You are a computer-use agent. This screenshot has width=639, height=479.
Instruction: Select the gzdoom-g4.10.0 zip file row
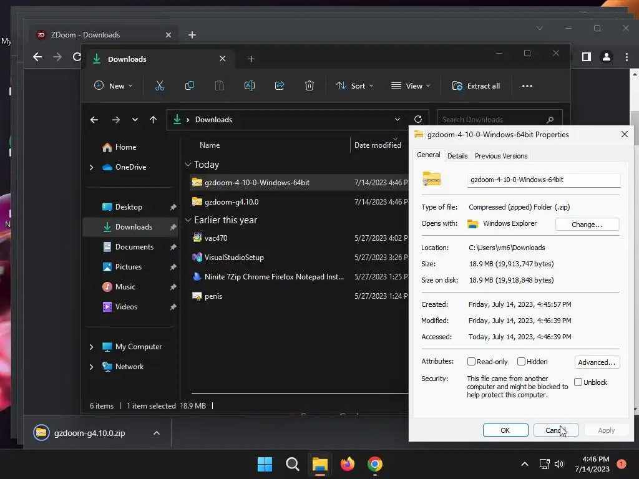coord(299,202)
